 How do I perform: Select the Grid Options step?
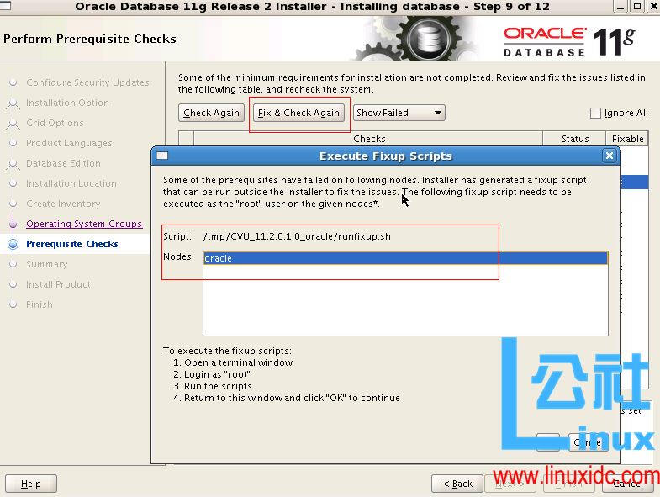[55, 123]
